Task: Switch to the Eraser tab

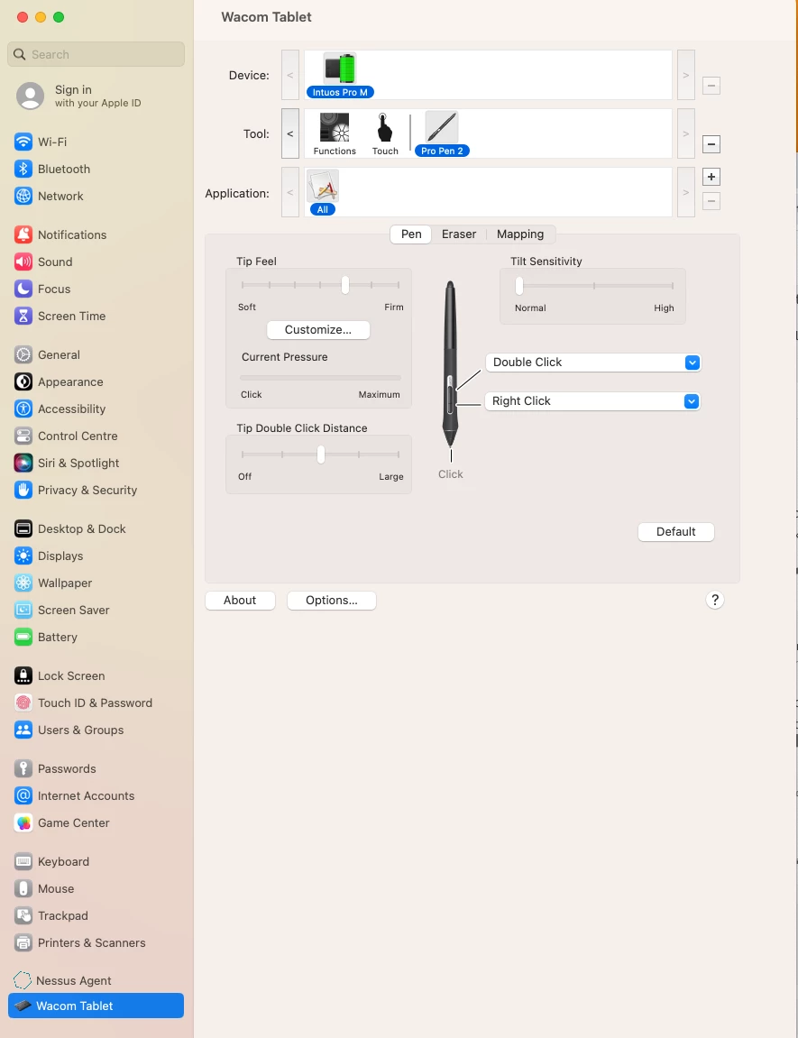Action: (x=459, y=234)
